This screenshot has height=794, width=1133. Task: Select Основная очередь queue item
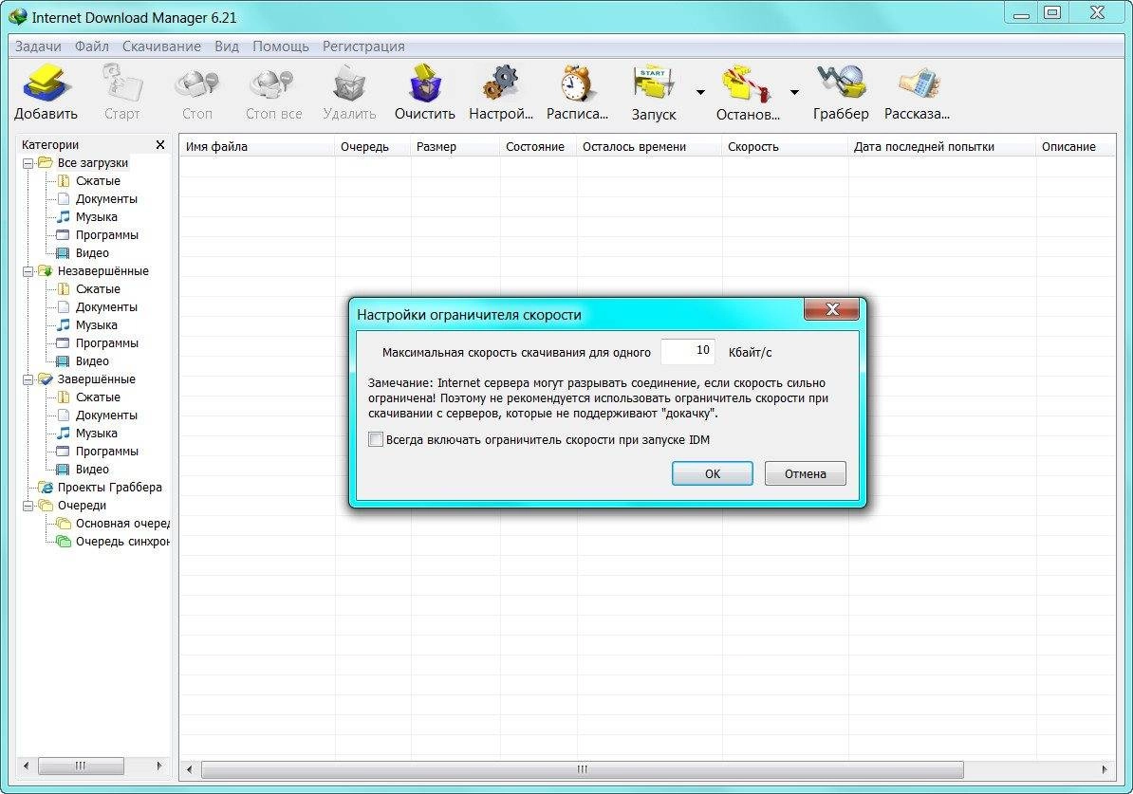click(122, 524)
